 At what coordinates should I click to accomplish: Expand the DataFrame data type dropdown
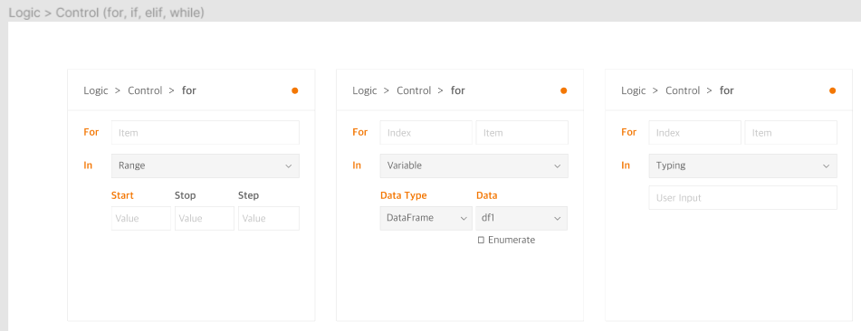[426, 218]
